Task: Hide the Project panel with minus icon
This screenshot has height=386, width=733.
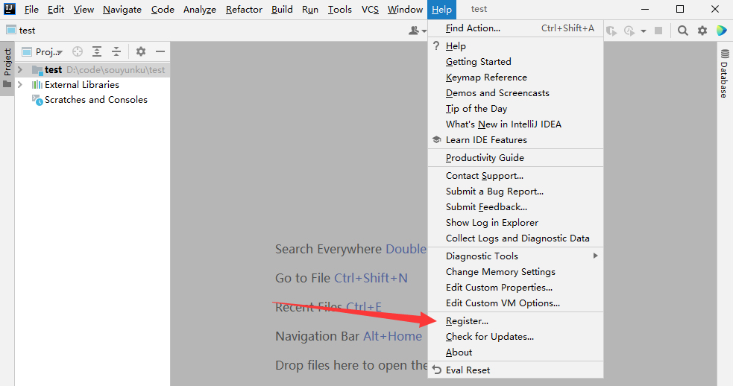Action: pyautogui.click(x=160, y=52)
